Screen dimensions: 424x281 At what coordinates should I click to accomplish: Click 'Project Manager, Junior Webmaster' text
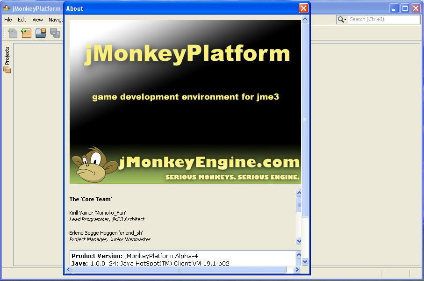pyautogui.click(x=110, y=239)
